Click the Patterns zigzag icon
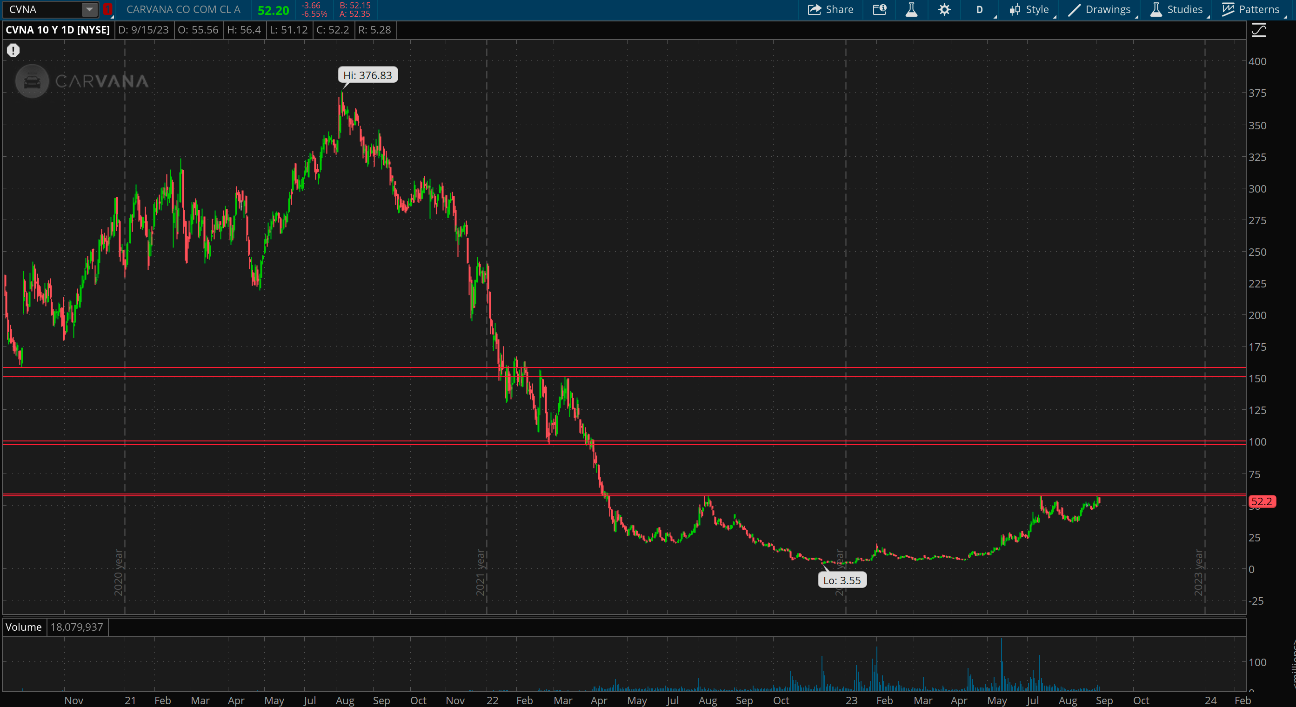The height and width of the screenshot is (707, 1296). click(1228, 10)
